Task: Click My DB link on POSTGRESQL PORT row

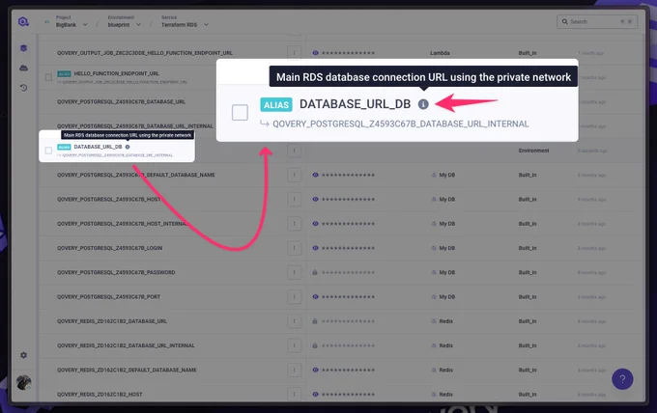Action: [x=443, y=296]
